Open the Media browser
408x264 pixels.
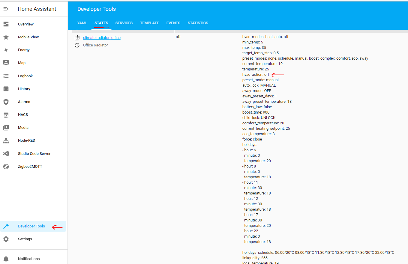pyautogui.click(x=23, y=127)
